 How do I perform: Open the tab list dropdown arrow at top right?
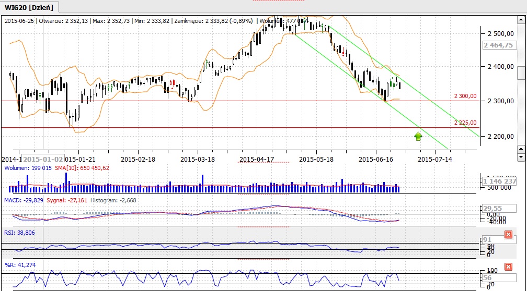click(x=519, y=6)
